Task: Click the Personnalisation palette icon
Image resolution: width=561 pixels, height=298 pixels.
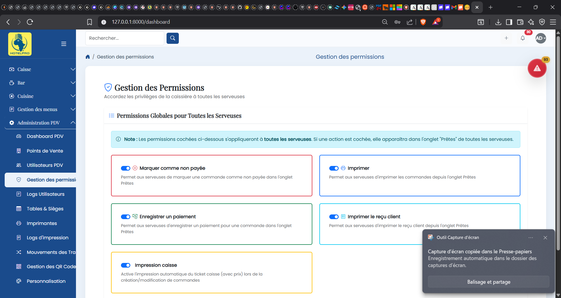Action: (x=19, y=281)
